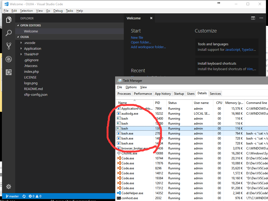
Task: Click the Open folder link on the Start page
Action: pyautogui.click(x=141, y=42)
